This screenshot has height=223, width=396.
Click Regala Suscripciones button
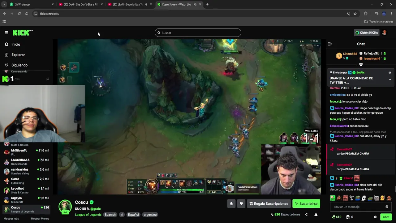point(269,203)
